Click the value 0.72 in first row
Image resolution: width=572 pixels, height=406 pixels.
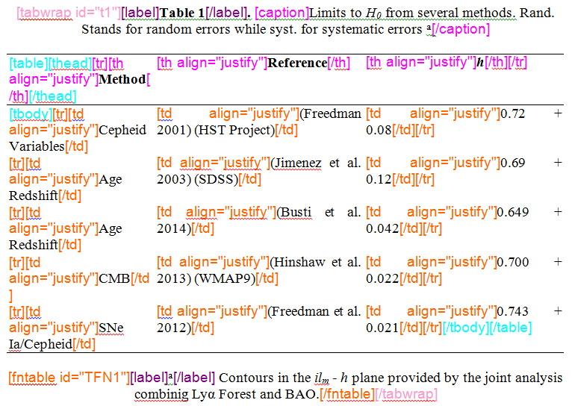[513, 113]
